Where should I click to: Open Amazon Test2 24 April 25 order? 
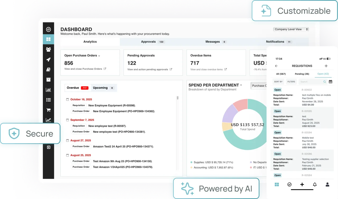tap(123, 146)
